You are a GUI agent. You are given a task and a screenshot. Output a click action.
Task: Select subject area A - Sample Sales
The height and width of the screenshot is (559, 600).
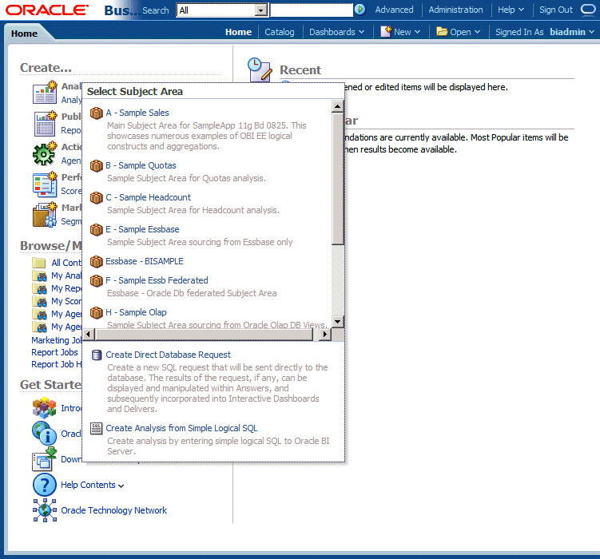pos(137,113)
